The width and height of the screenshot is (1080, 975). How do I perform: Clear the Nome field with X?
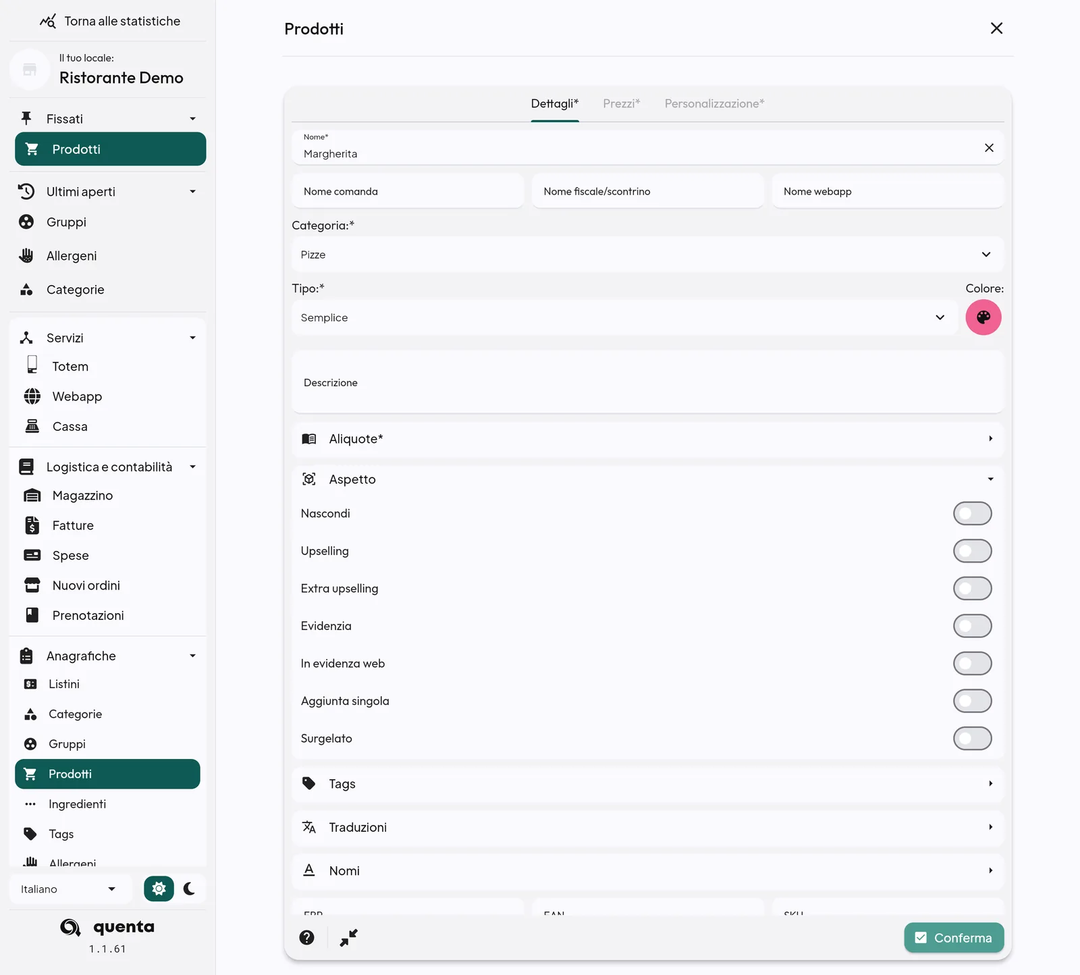pyautogui.click(x=989, y=148)
